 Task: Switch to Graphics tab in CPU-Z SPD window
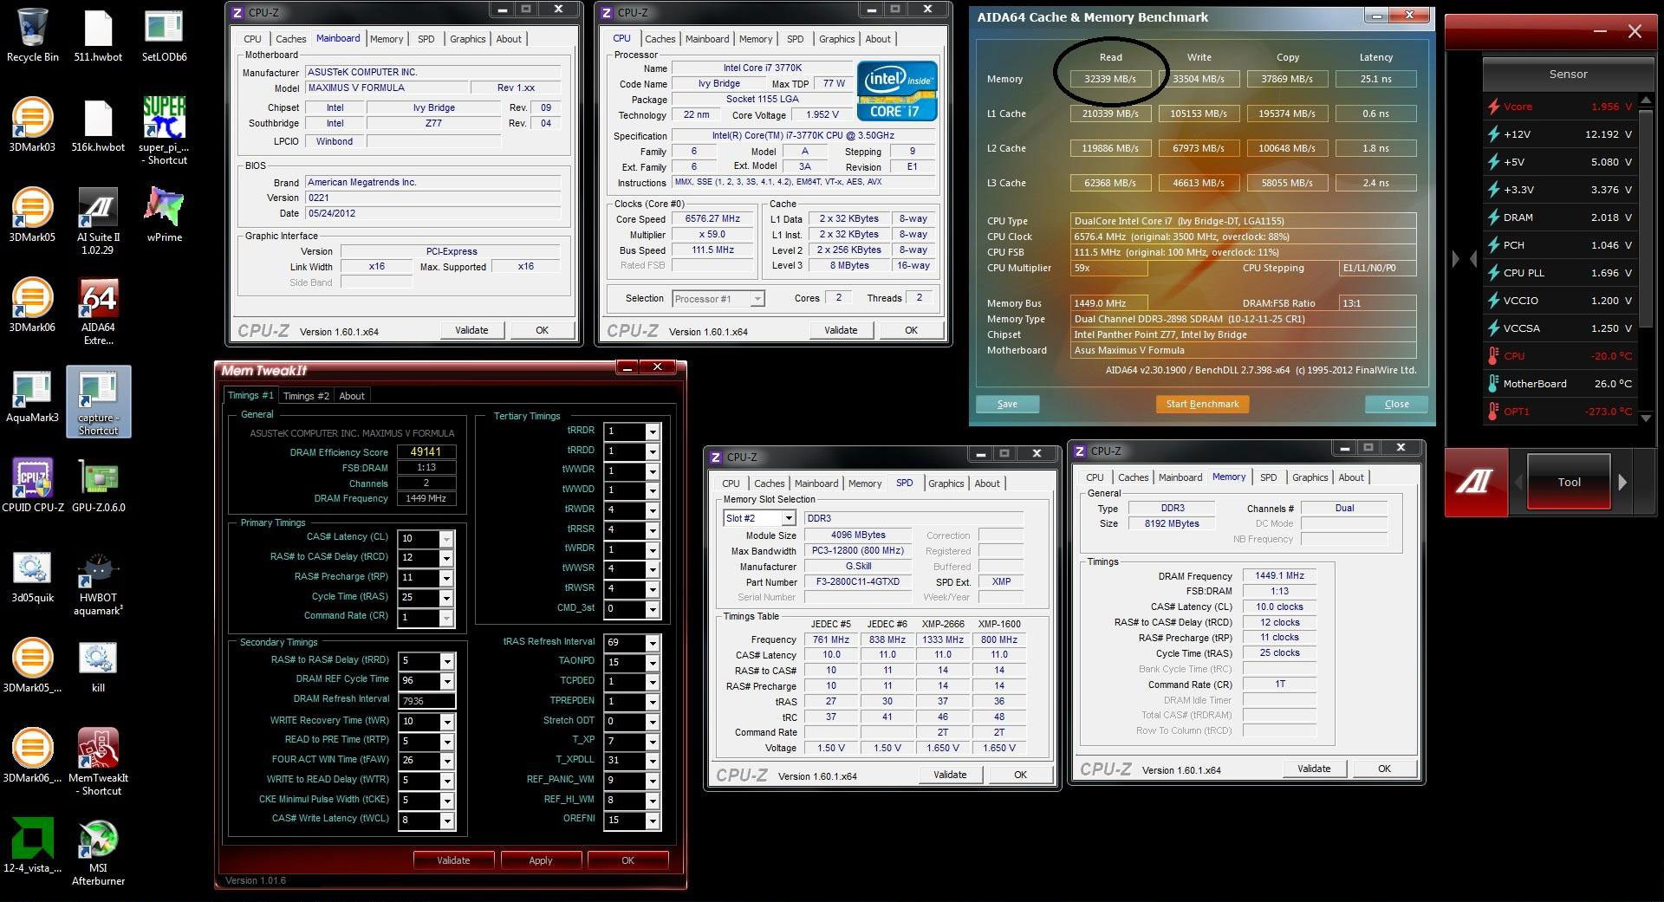[946, 483]
